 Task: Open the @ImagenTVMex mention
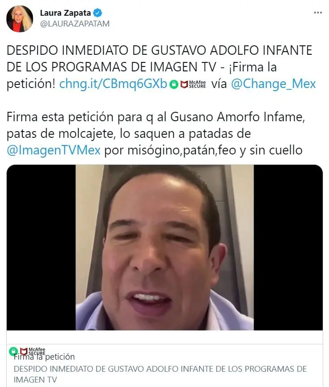click(54, 150)
